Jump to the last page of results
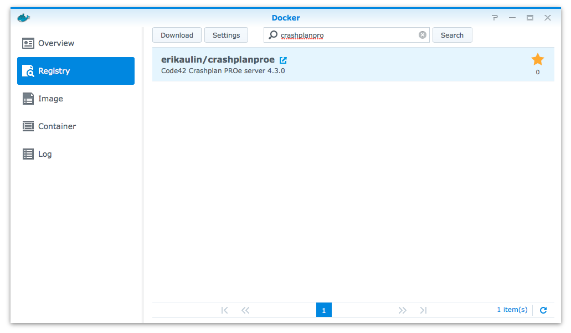Screen dimensions: 571x333 point(423,310)
